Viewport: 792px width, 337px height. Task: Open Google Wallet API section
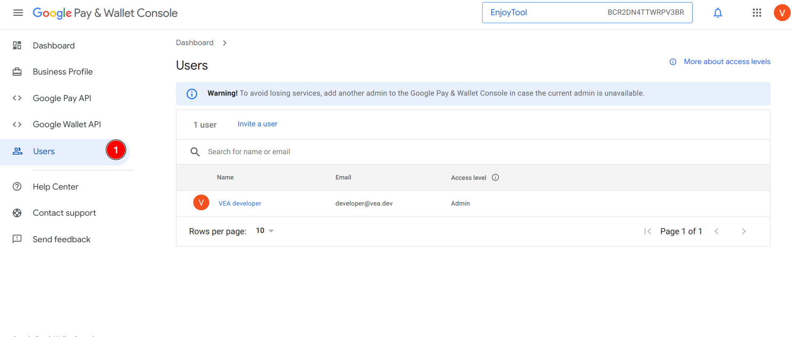tap(67, 124)
